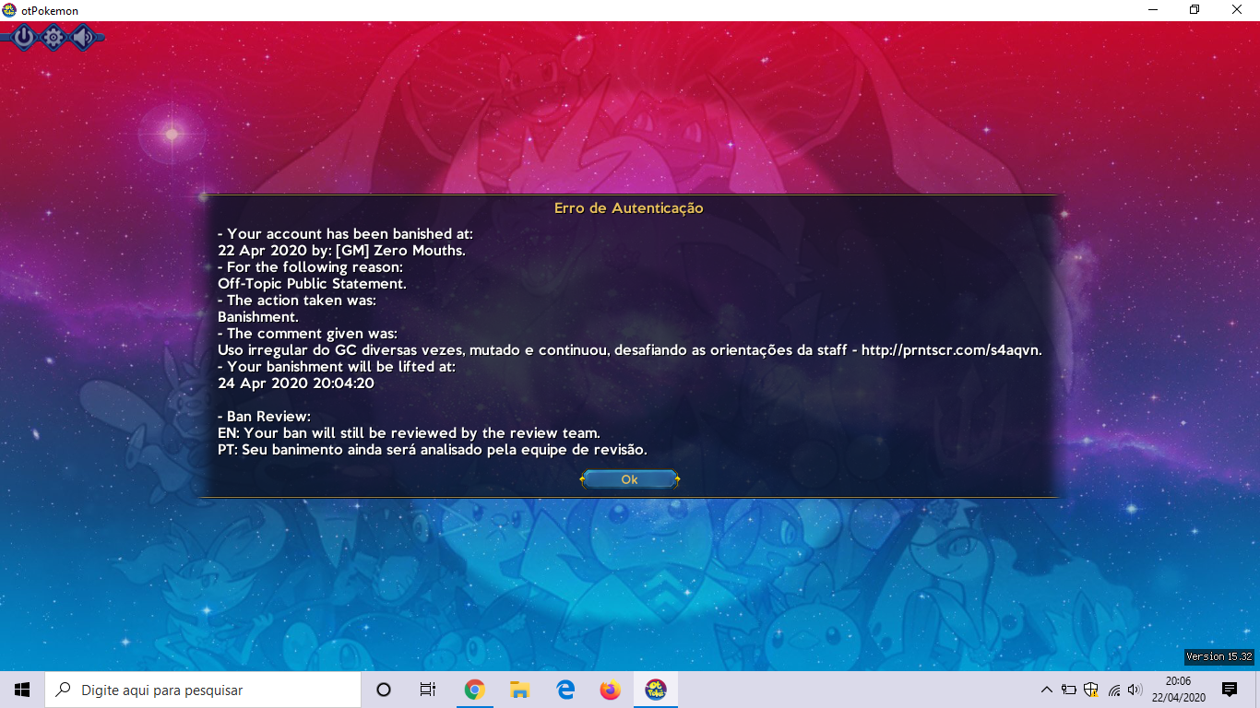Select the otPokemon taskbar icon
Screen dimensions: 1260x708
coord(656,690)
